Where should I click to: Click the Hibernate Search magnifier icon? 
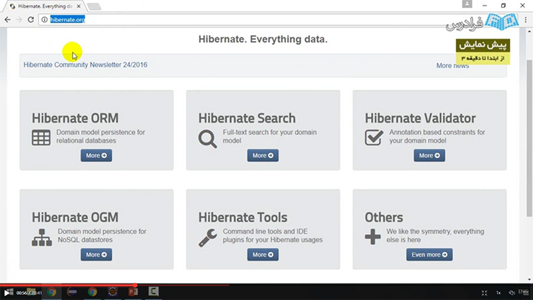click(207, 138)
